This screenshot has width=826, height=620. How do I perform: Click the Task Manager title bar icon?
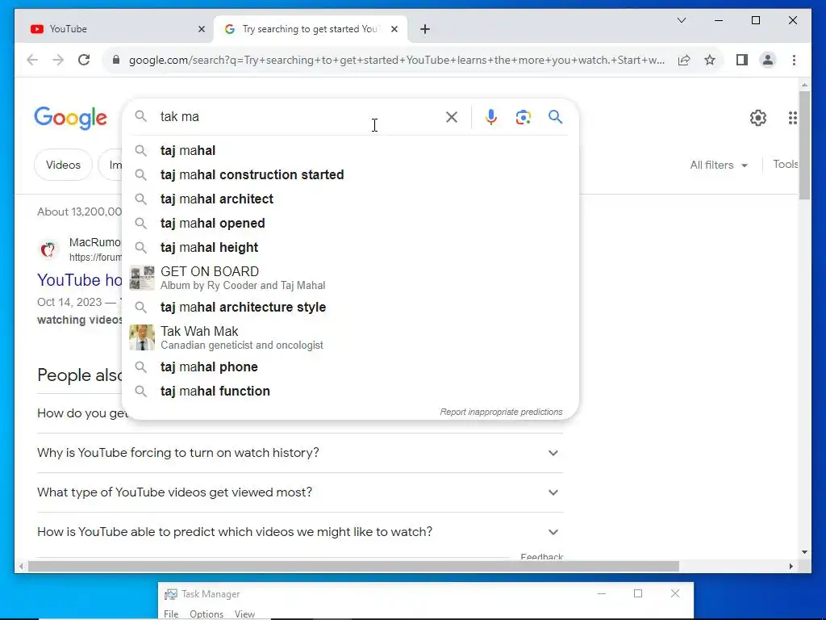pyautogui.click(x=171, y=594)
